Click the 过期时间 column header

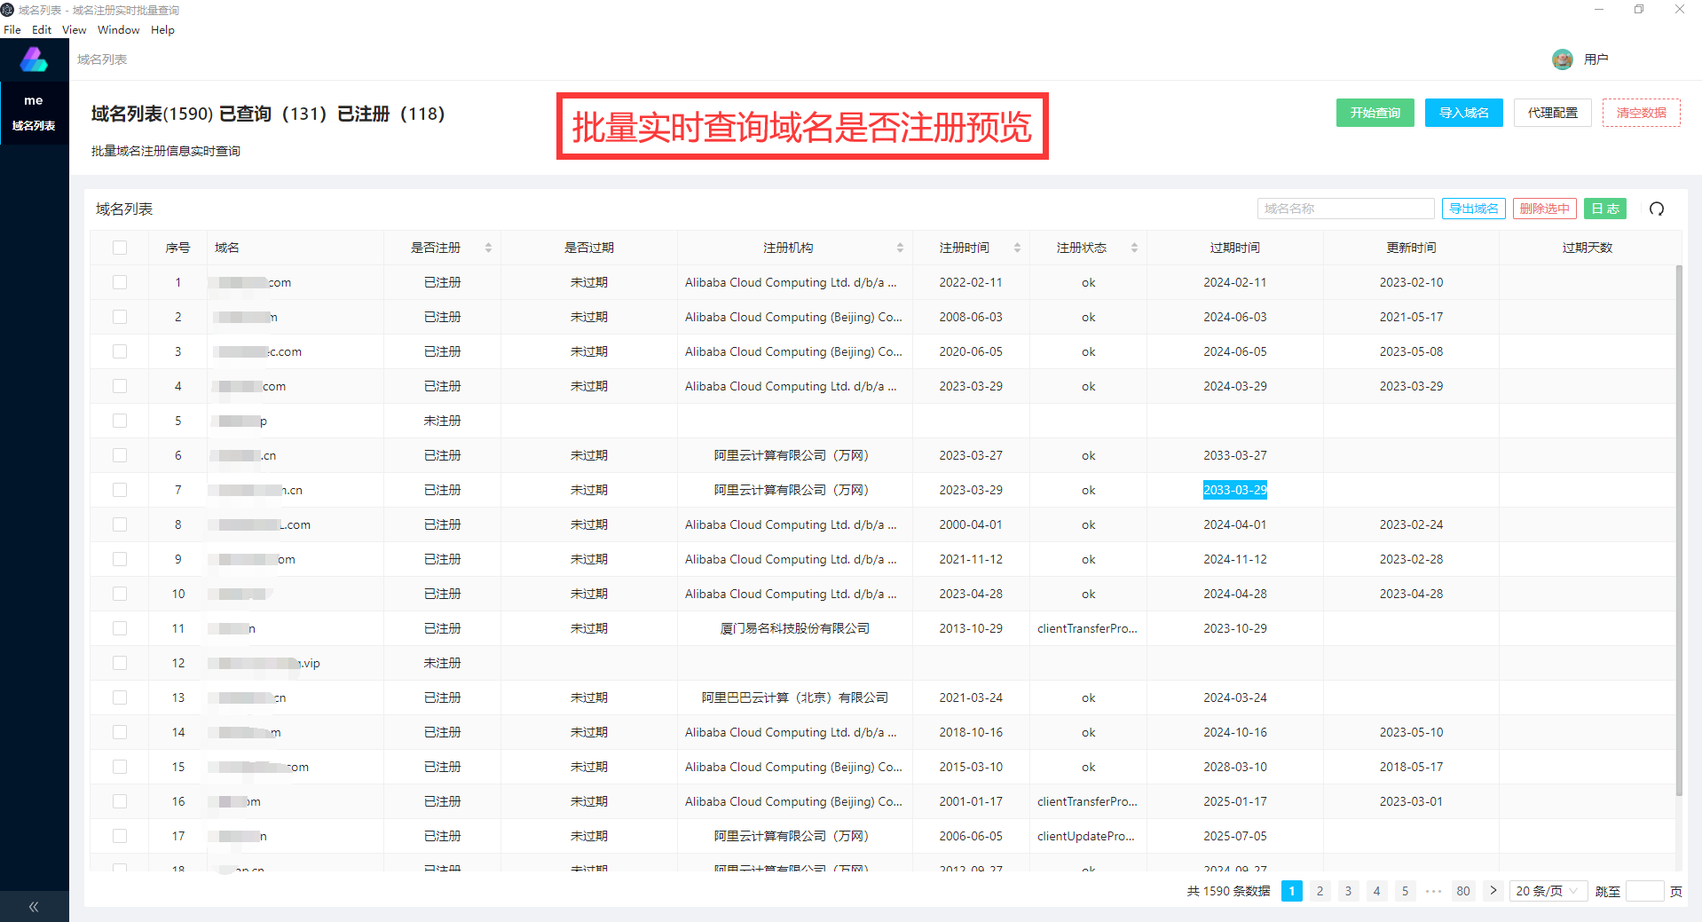pos(1234,248)
